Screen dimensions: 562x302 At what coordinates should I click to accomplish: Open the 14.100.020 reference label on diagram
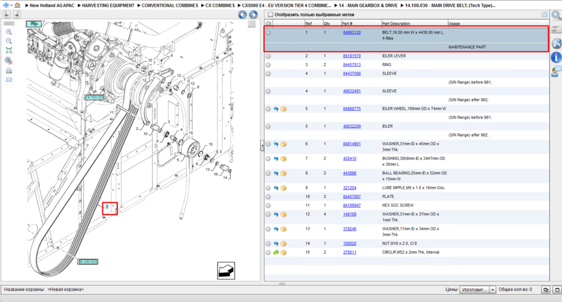94,97
